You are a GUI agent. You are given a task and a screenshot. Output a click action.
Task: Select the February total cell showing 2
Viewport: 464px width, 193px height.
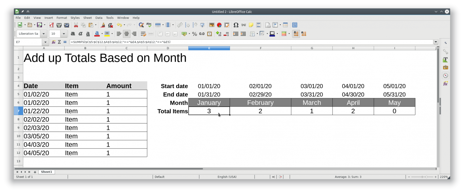tap(260, 111)
